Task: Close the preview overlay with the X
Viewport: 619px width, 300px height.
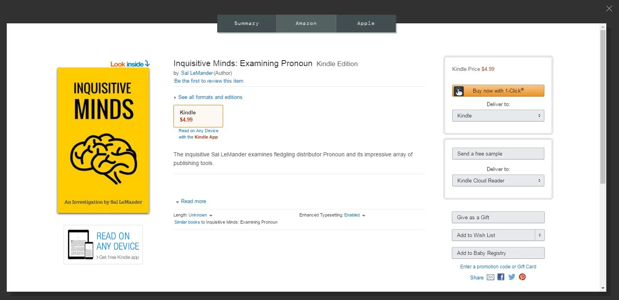Action: [x=609, y=9]
